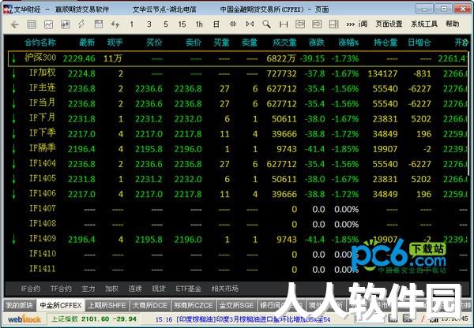Open the time-sharing line chart icon
474x328 pixels.
click(48, 24)
